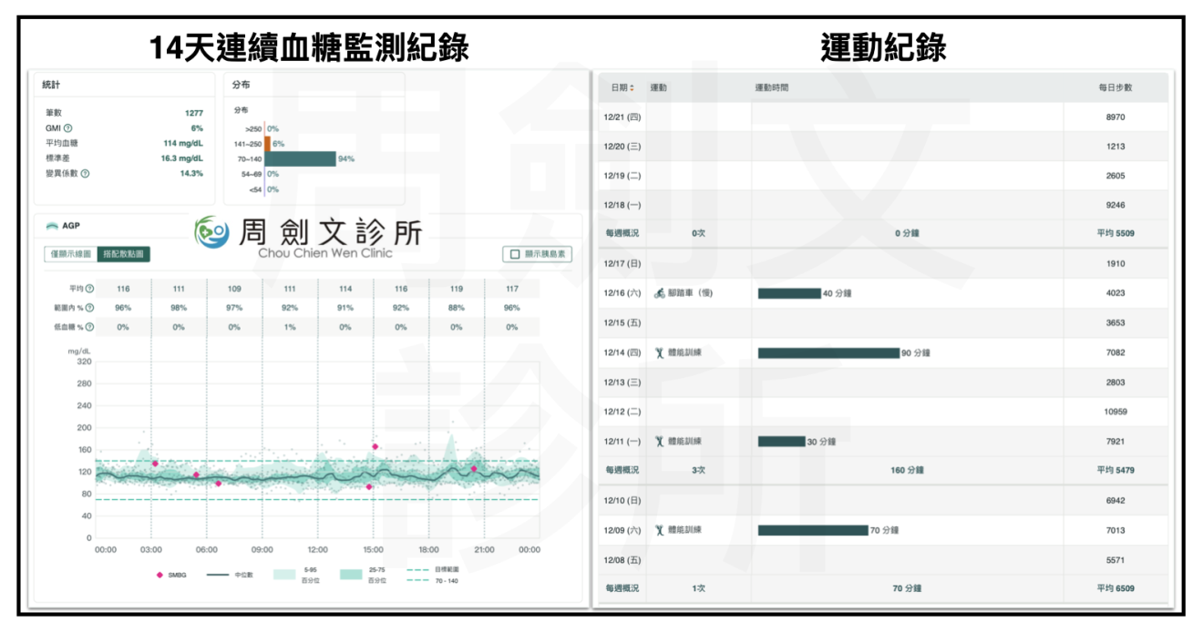Sort table by 日期 column arrow
The width and height of the screenshot is (1203, 633).
pos(632,88)
